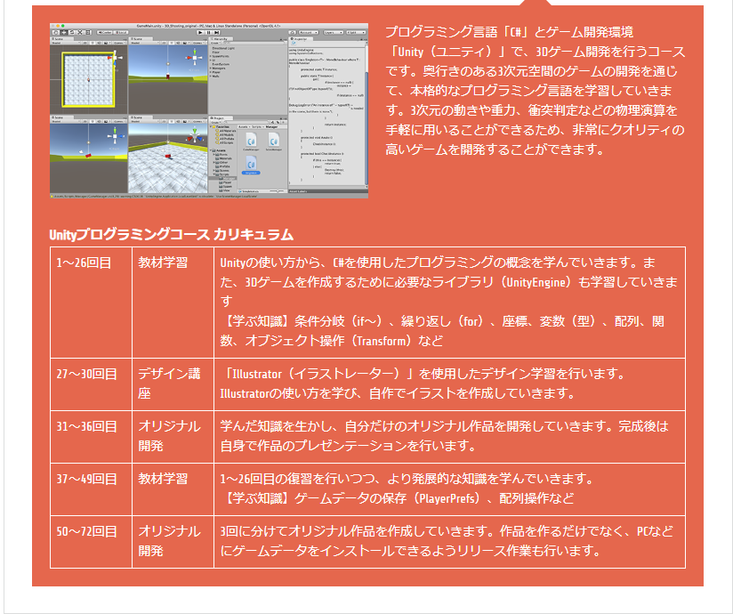This screenshot has width=733, height=614.
Task: Click the PlayerPrefs description cell
Action: tap(450, 489)
